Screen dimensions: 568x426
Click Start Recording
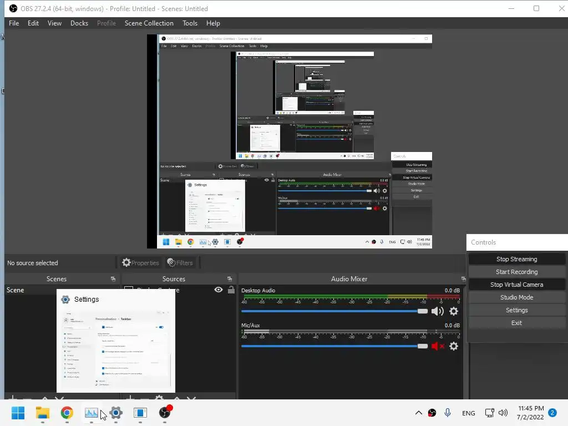[516, 272]
